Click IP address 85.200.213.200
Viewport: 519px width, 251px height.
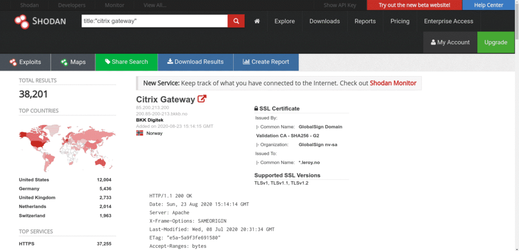pyautogui.click(x=153, y=107)
